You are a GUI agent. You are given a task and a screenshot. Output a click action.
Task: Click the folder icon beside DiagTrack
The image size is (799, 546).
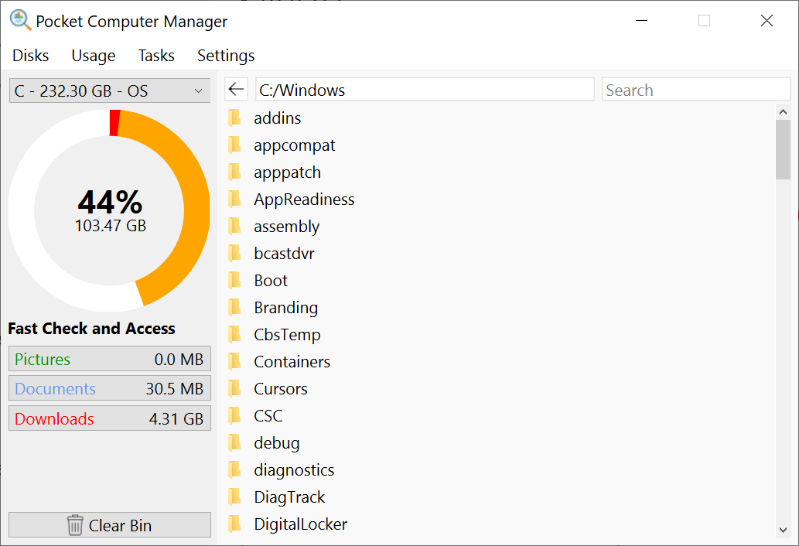(x=235, y=496)
